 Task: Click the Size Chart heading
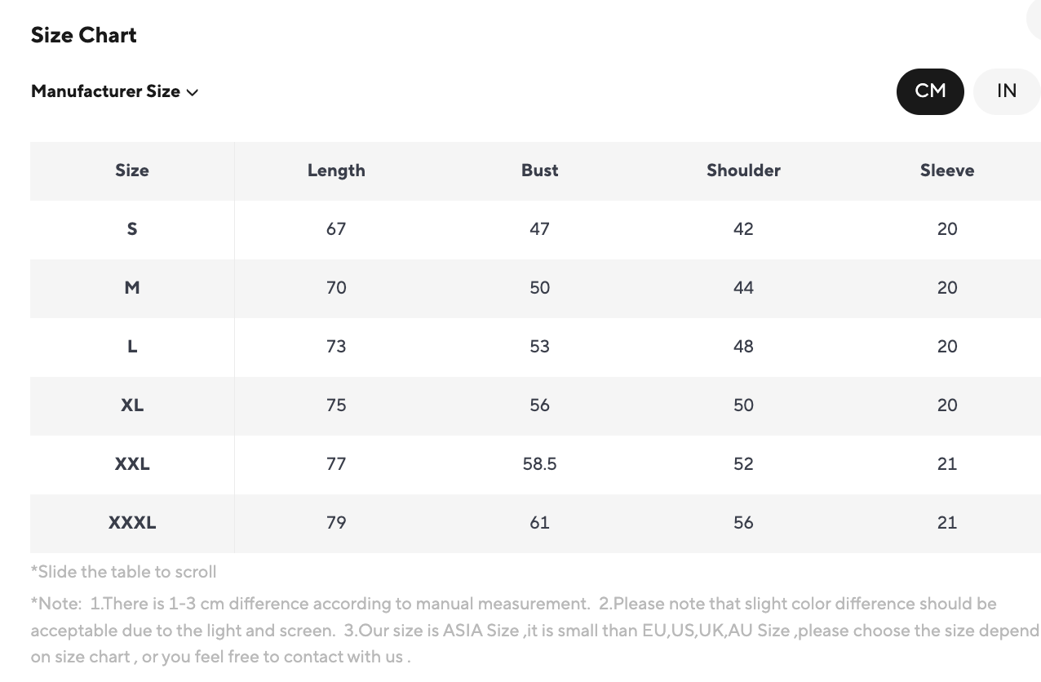coord(84,35)
